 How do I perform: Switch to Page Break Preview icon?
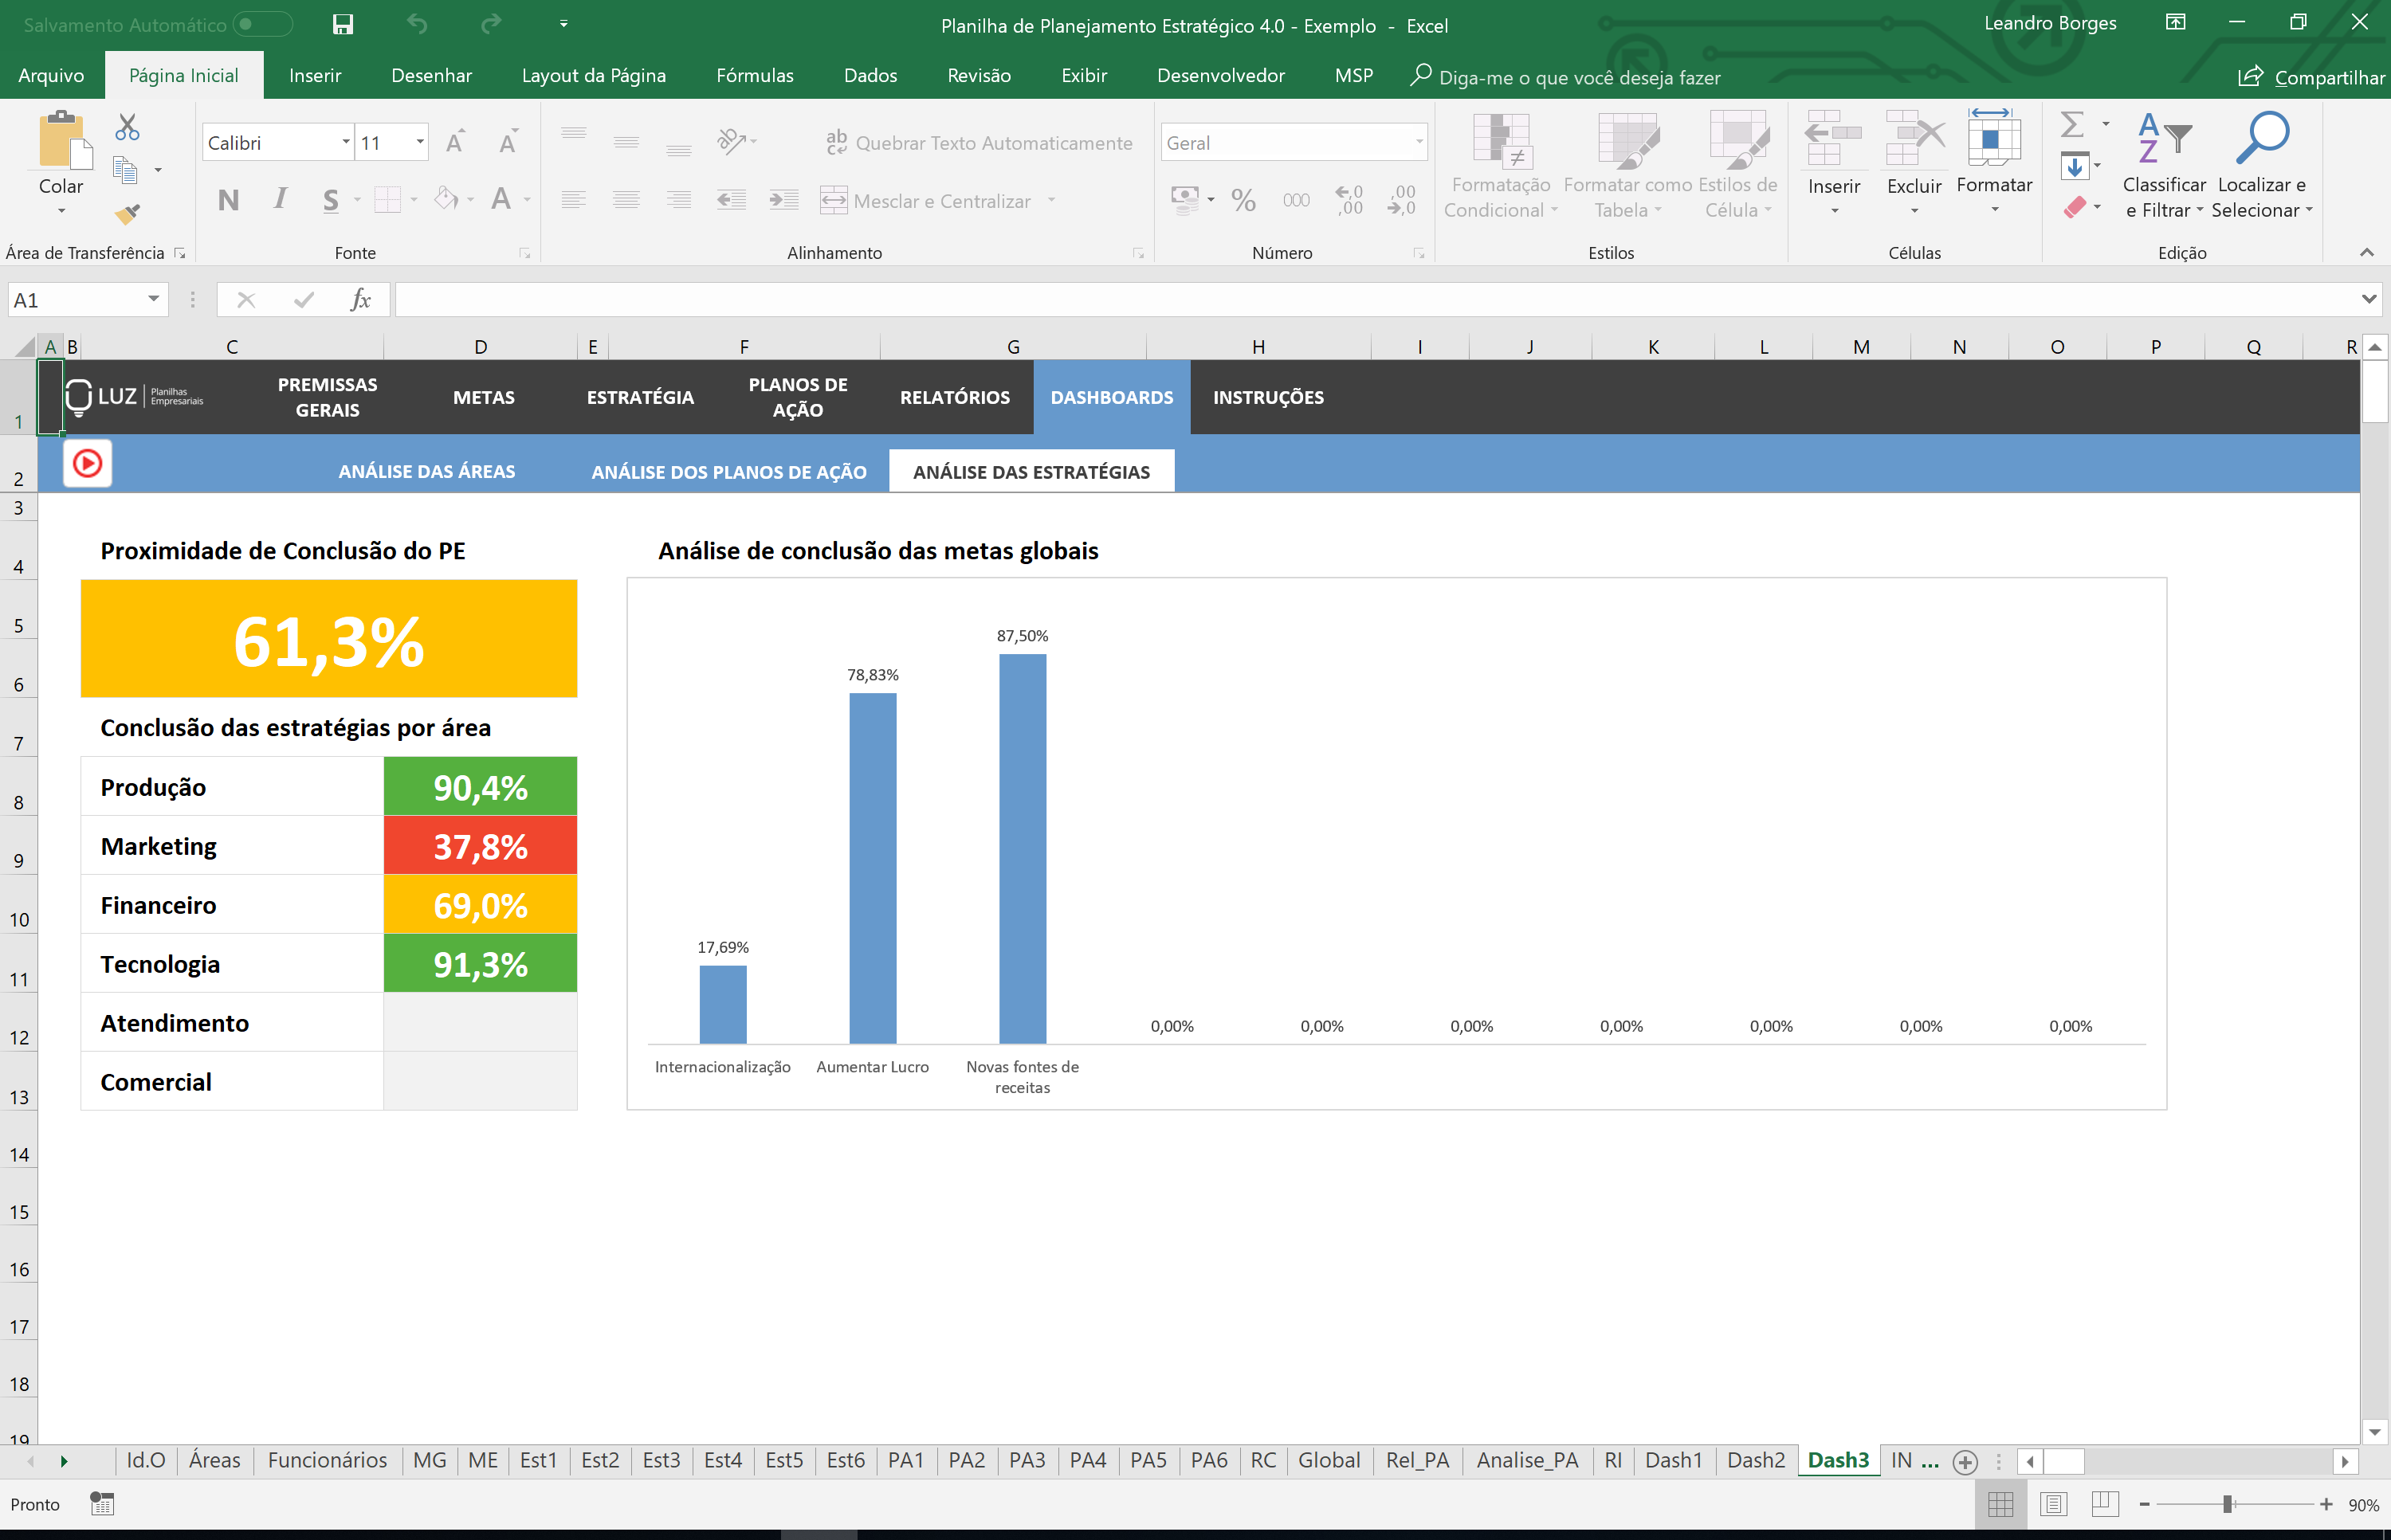click(2105, 1504)
